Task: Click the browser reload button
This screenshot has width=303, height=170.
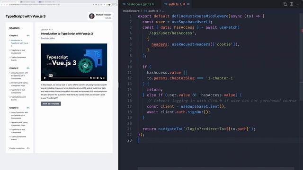Action: [x=7, y=5]
